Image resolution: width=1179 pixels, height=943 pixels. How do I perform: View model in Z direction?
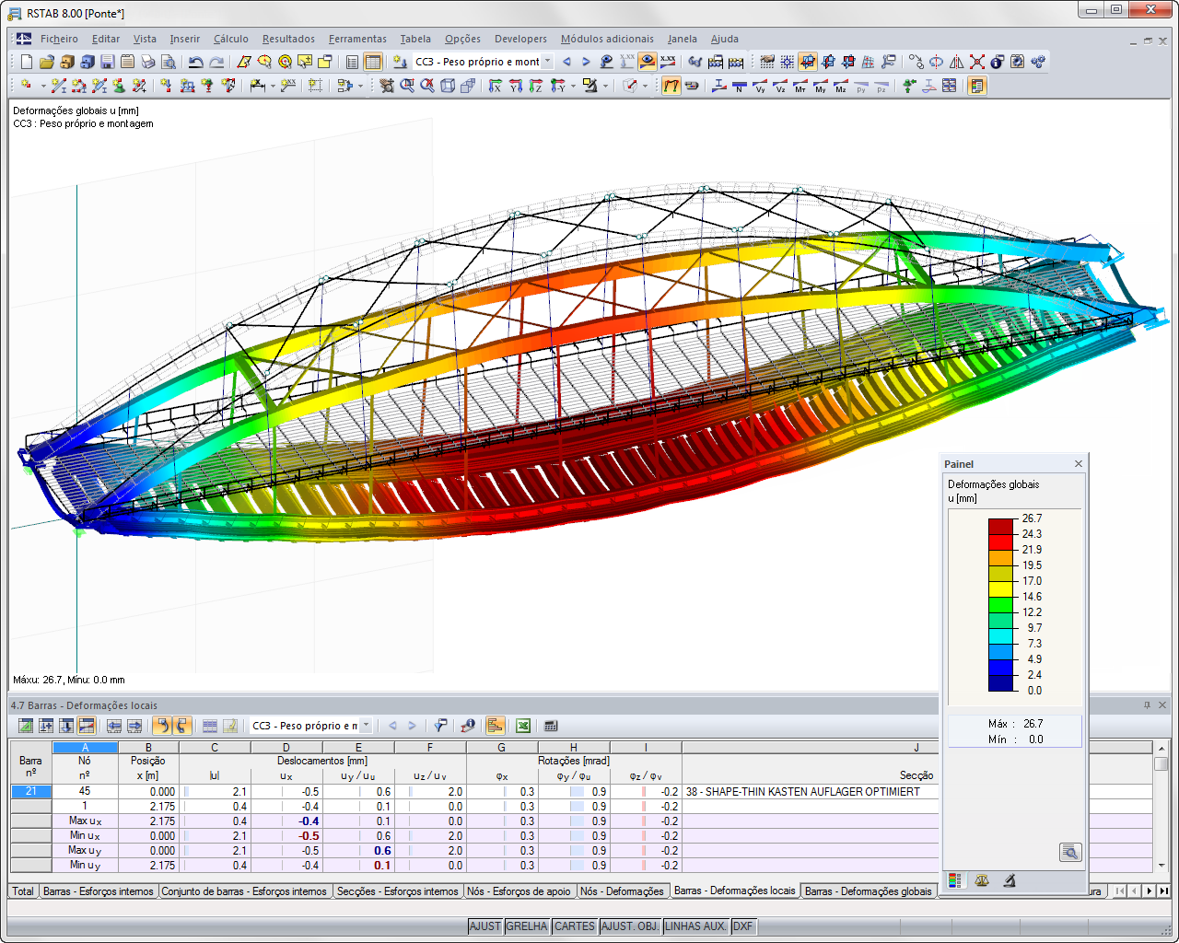pyautogui.click(x=536, y=86)
